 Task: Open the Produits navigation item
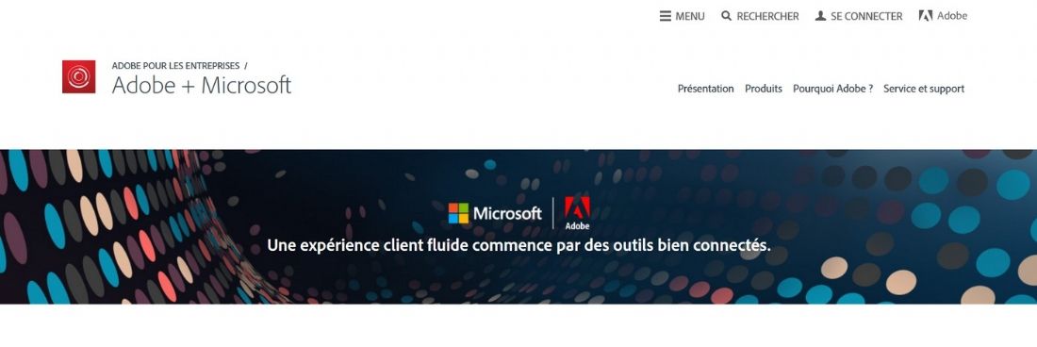pyautogui.click(x=764, y=89)
